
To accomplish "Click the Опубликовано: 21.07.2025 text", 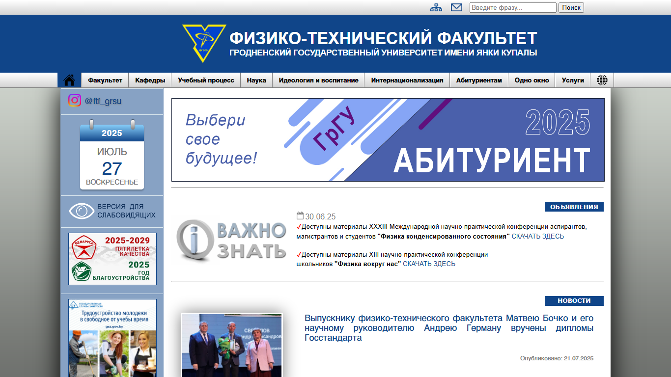I will click(557, 358).
